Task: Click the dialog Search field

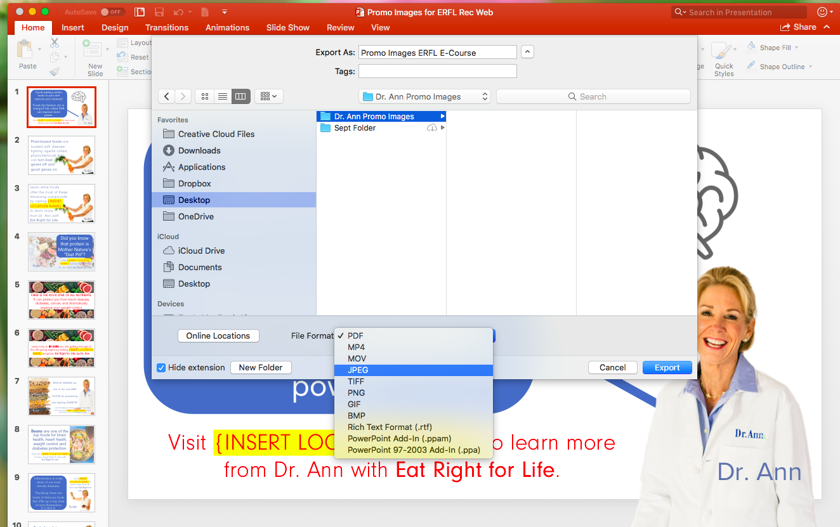Action: (593, 96)
